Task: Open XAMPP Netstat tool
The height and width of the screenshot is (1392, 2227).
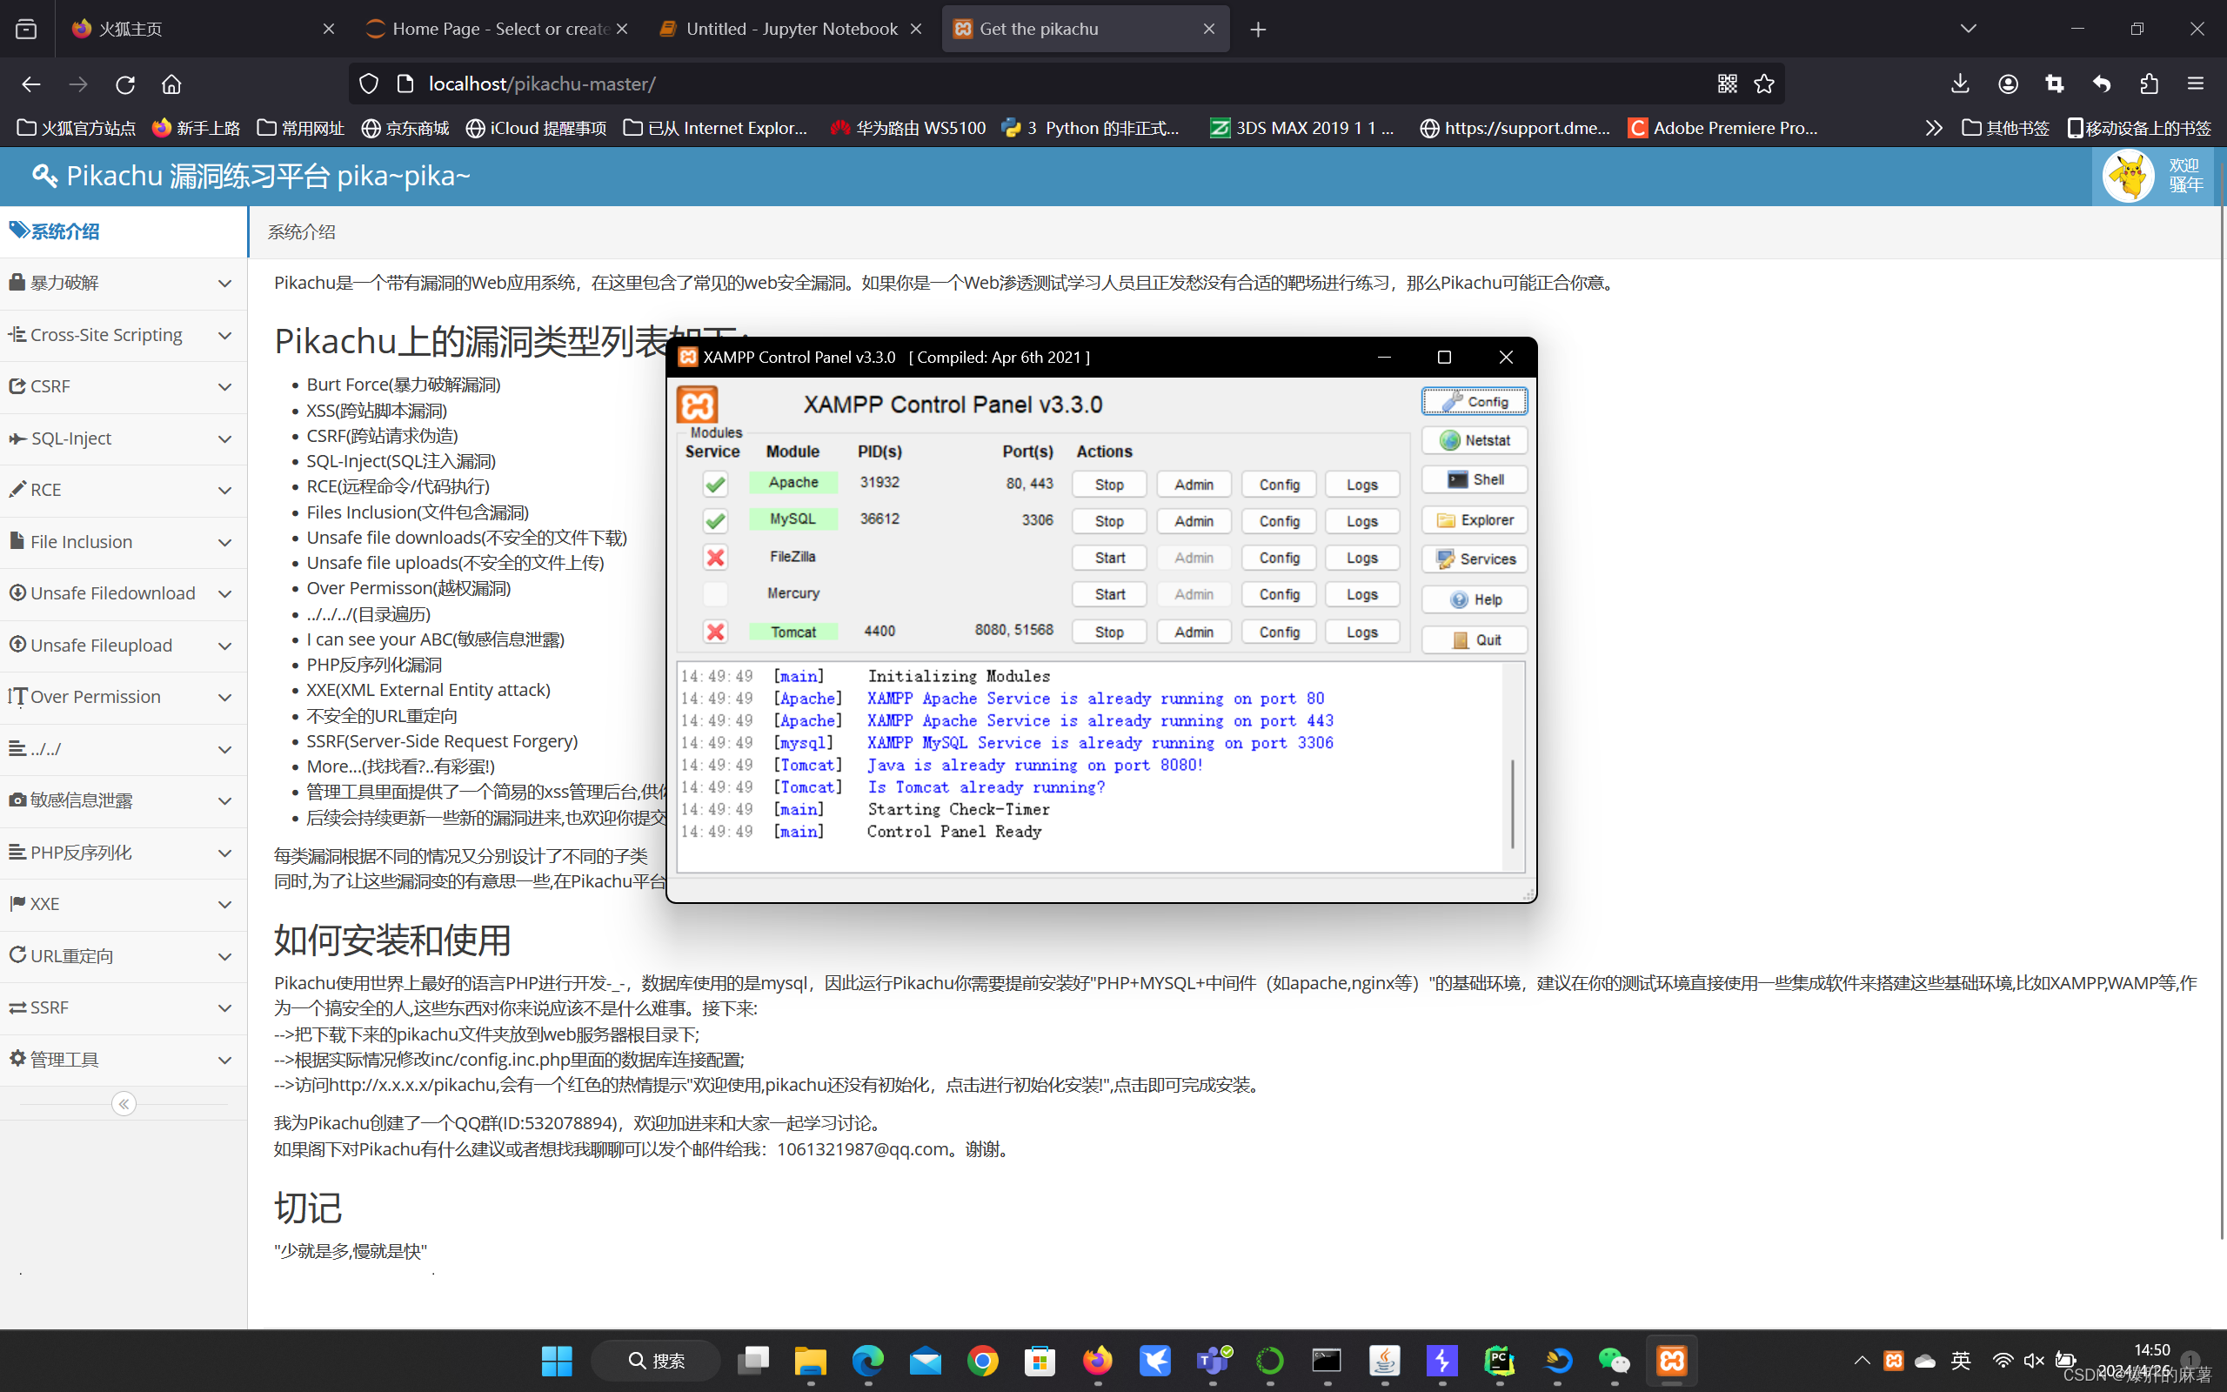Action: tap(1475, 440)
